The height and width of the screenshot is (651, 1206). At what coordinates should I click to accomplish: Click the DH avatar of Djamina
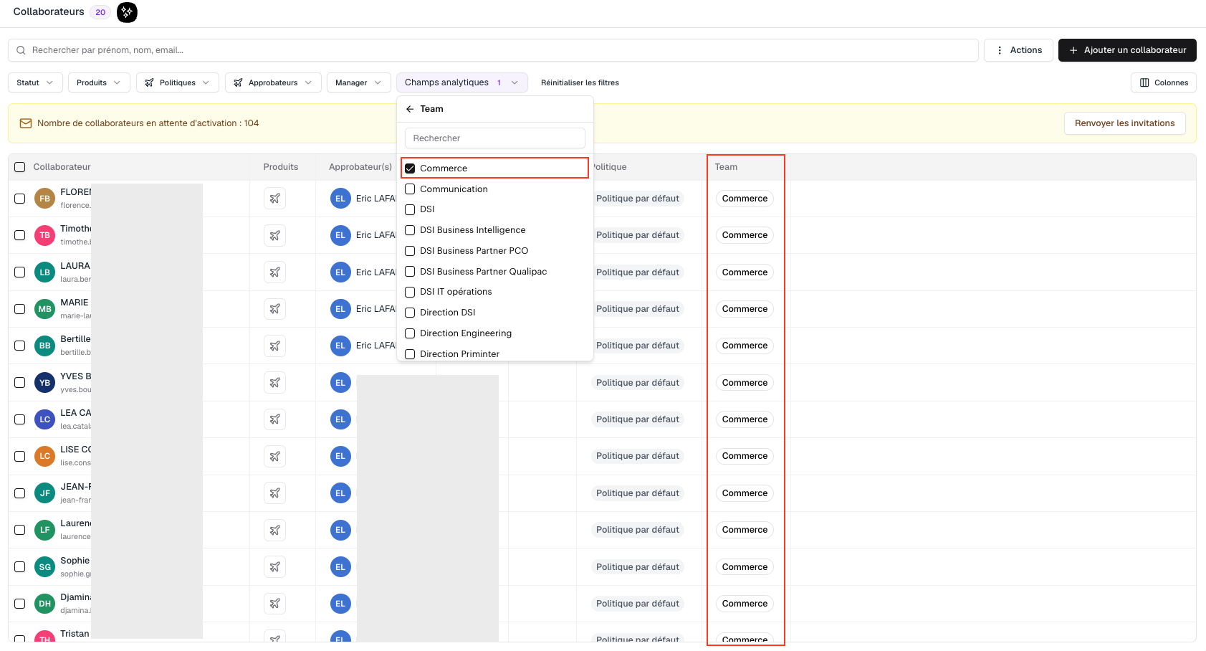click(45, 604)
